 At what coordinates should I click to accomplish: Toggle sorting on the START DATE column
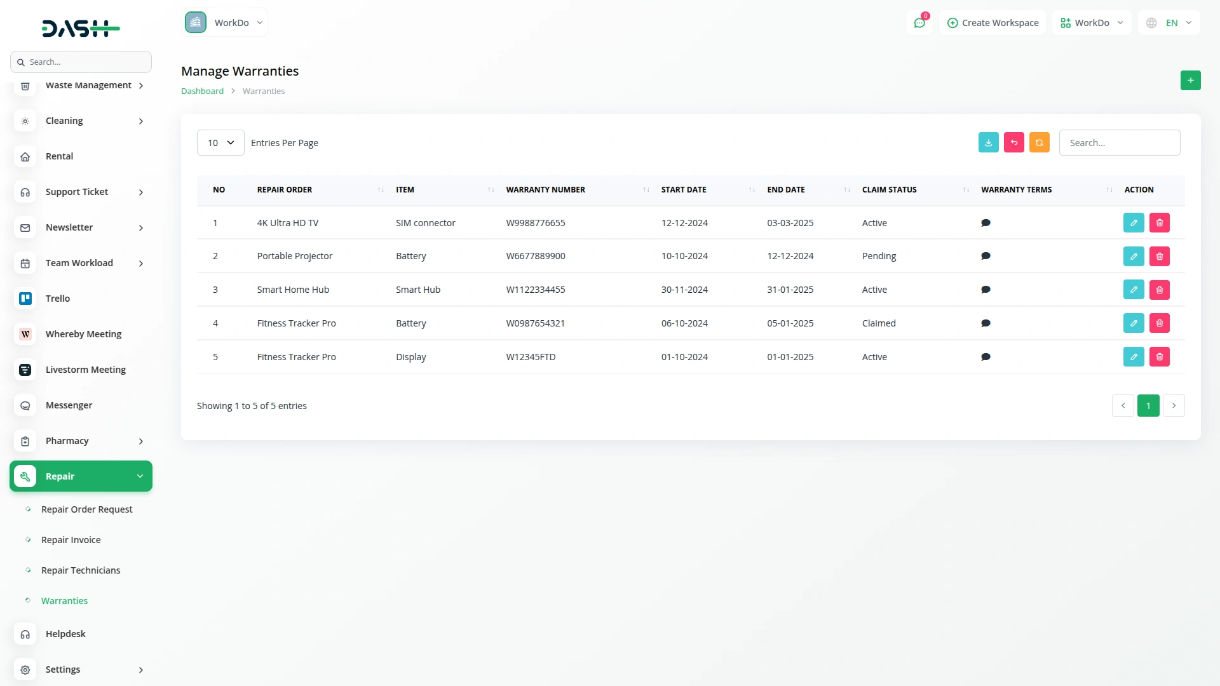pyautogui.click(x=752, y=189)
